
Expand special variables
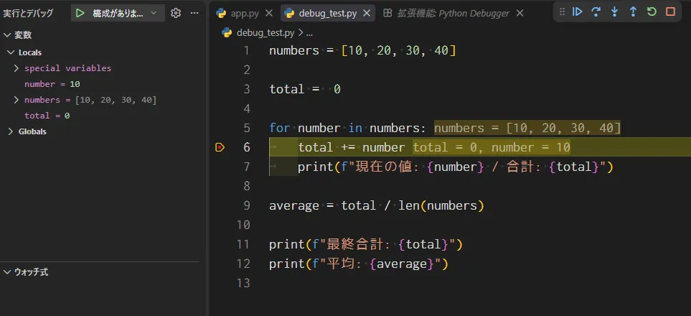click(x=17, y=68)
